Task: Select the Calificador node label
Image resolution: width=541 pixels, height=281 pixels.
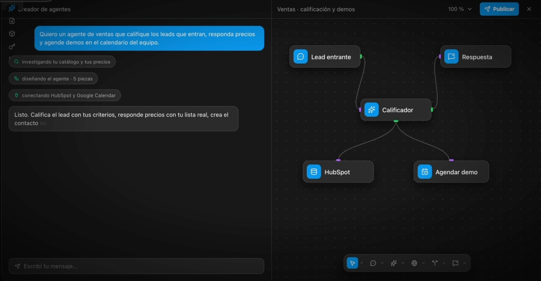Action: point(398,110)
